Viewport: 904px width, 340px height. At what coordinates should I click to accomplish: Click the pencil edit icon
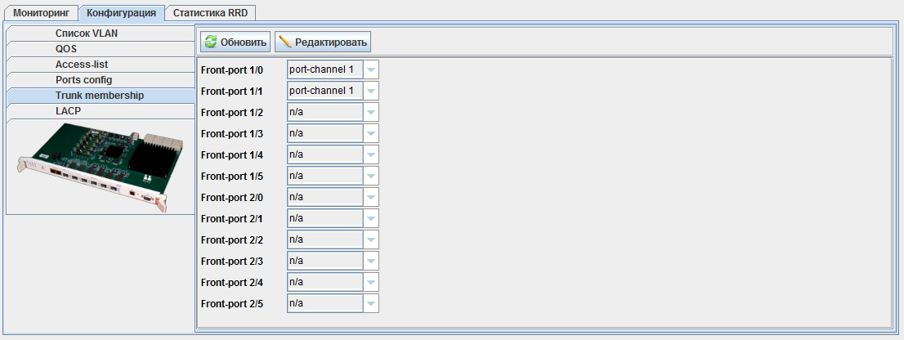[x=285, y=42]
